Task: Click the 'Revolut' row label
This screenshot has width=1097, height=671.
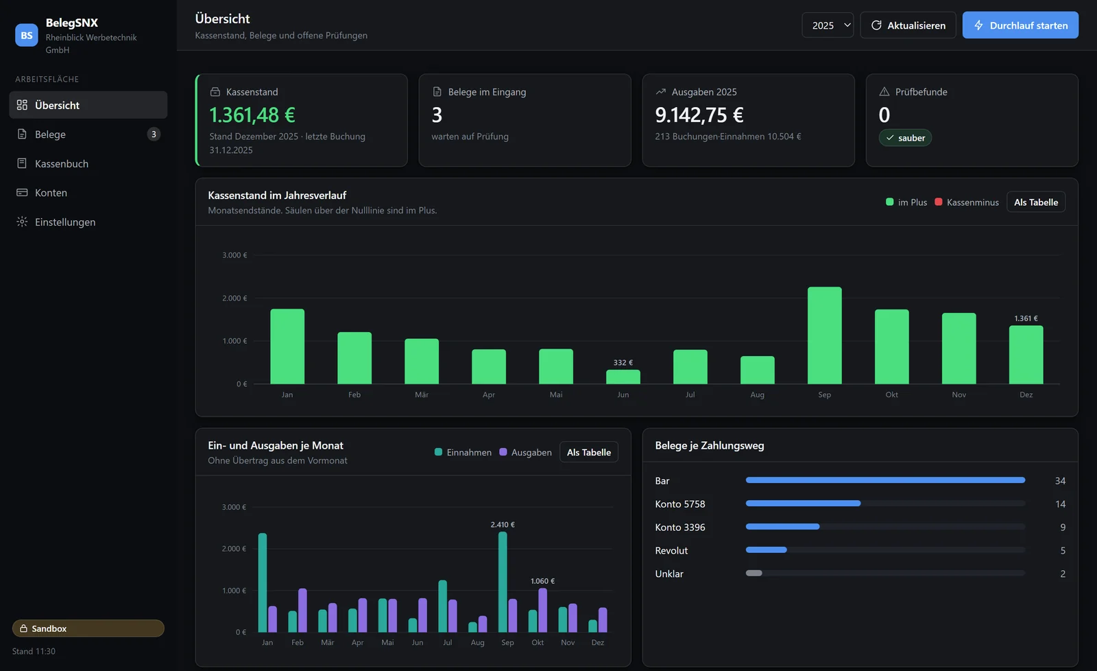Action: tap(671, 551)
